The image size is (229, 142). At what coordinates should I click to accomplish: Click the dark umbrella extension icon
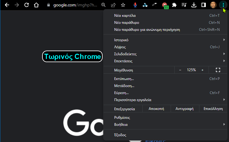(155, 5)
